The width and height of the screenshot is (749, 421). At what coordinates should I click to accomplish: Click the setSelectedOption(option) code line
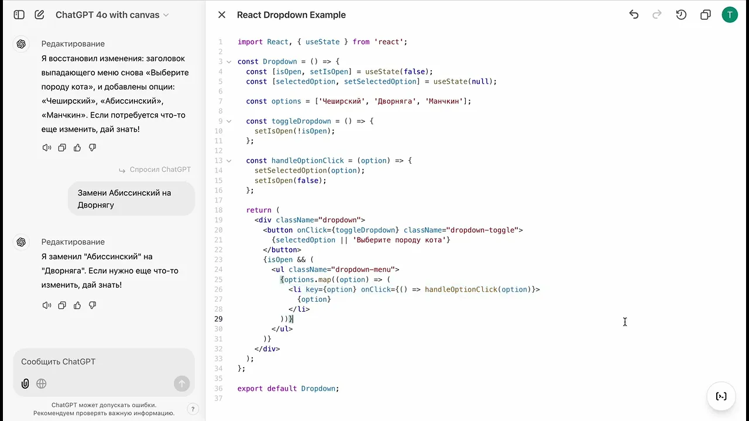coord(310,170)
